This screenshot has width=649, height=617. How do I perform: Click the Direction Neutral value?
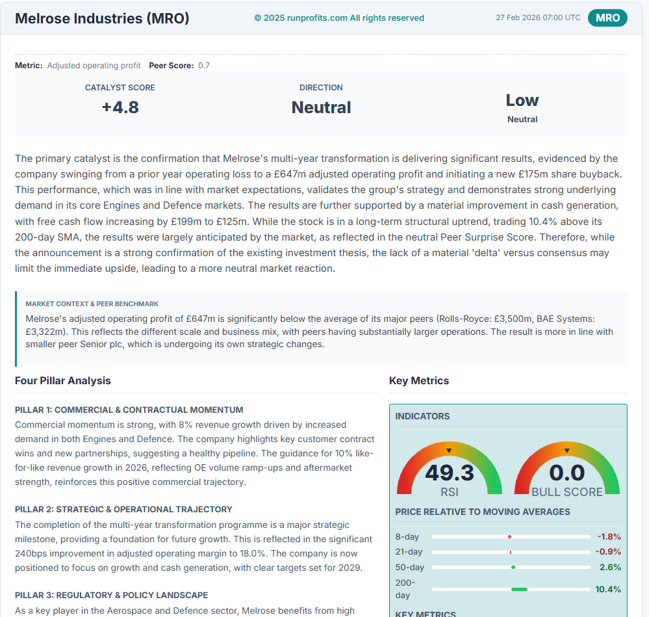click(321, 107)
